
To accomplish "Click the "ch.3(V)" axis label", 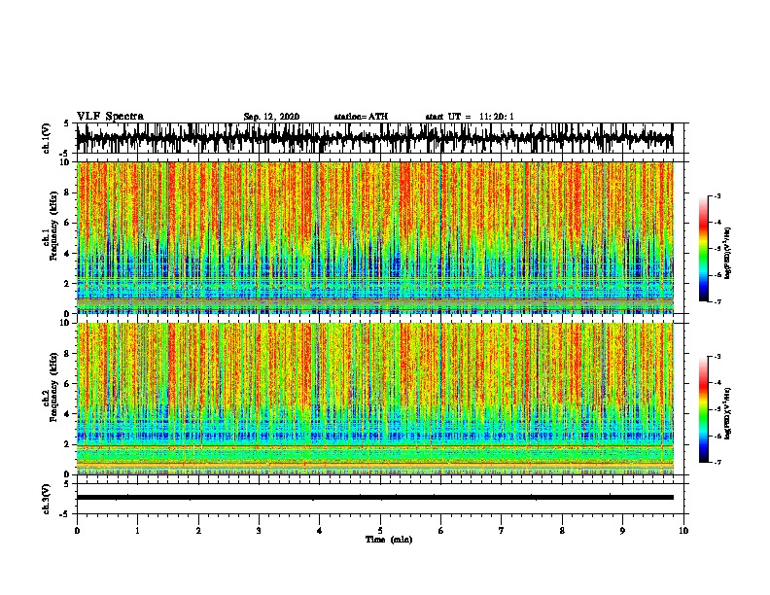I will 47,499.
